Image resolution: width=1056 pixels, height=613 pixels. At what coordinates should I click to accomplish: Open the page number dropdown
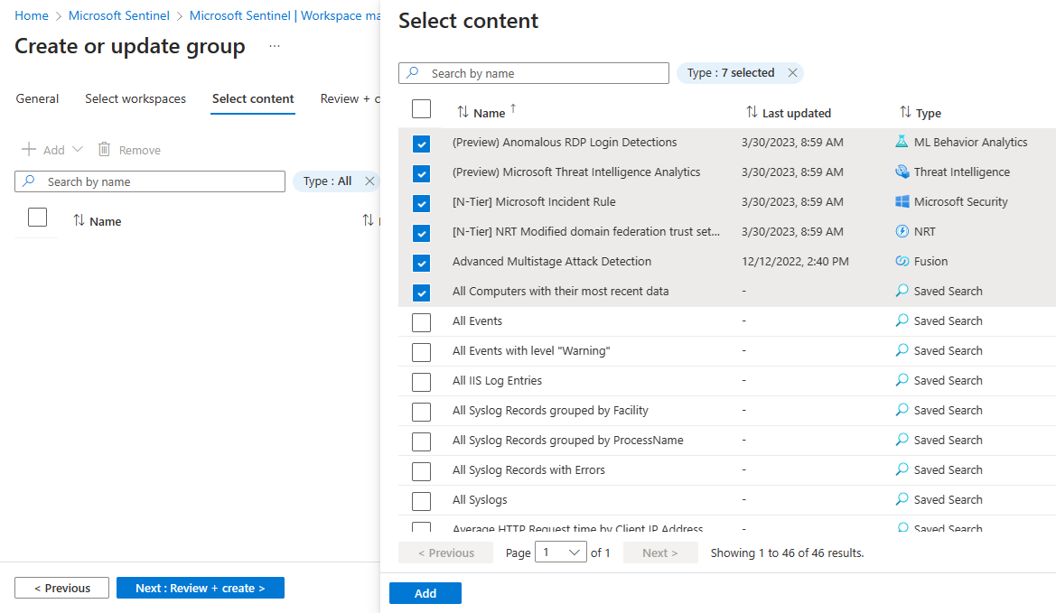point(561,553)
